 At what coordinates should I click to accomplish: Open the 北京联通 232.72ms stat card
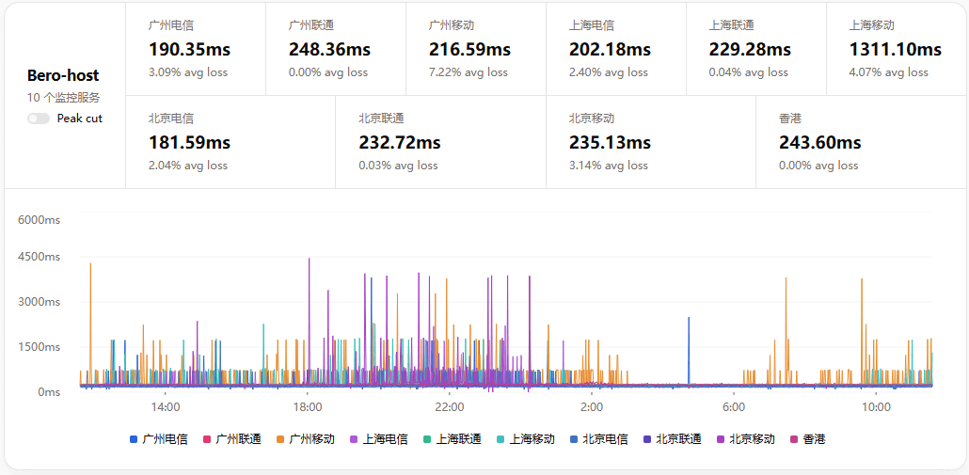tap(440, 142)
